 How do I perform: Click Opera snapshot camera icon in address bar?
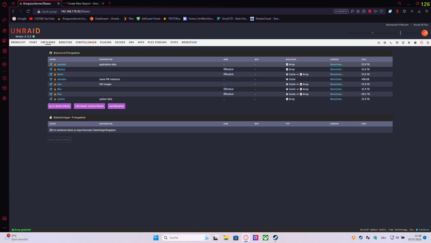coord(364,11)
